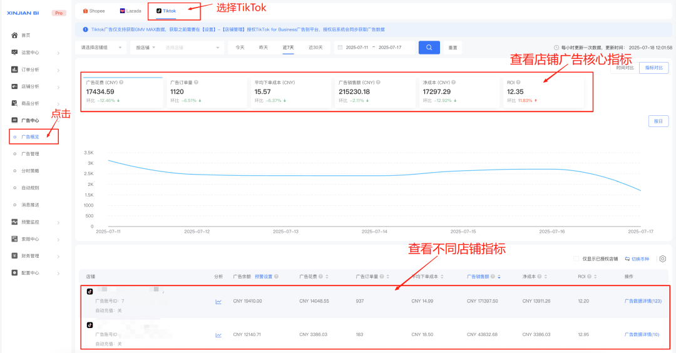Open the 请选择店铺组 dropdown
Screen dimensions: 676x353
pos(101,48)
